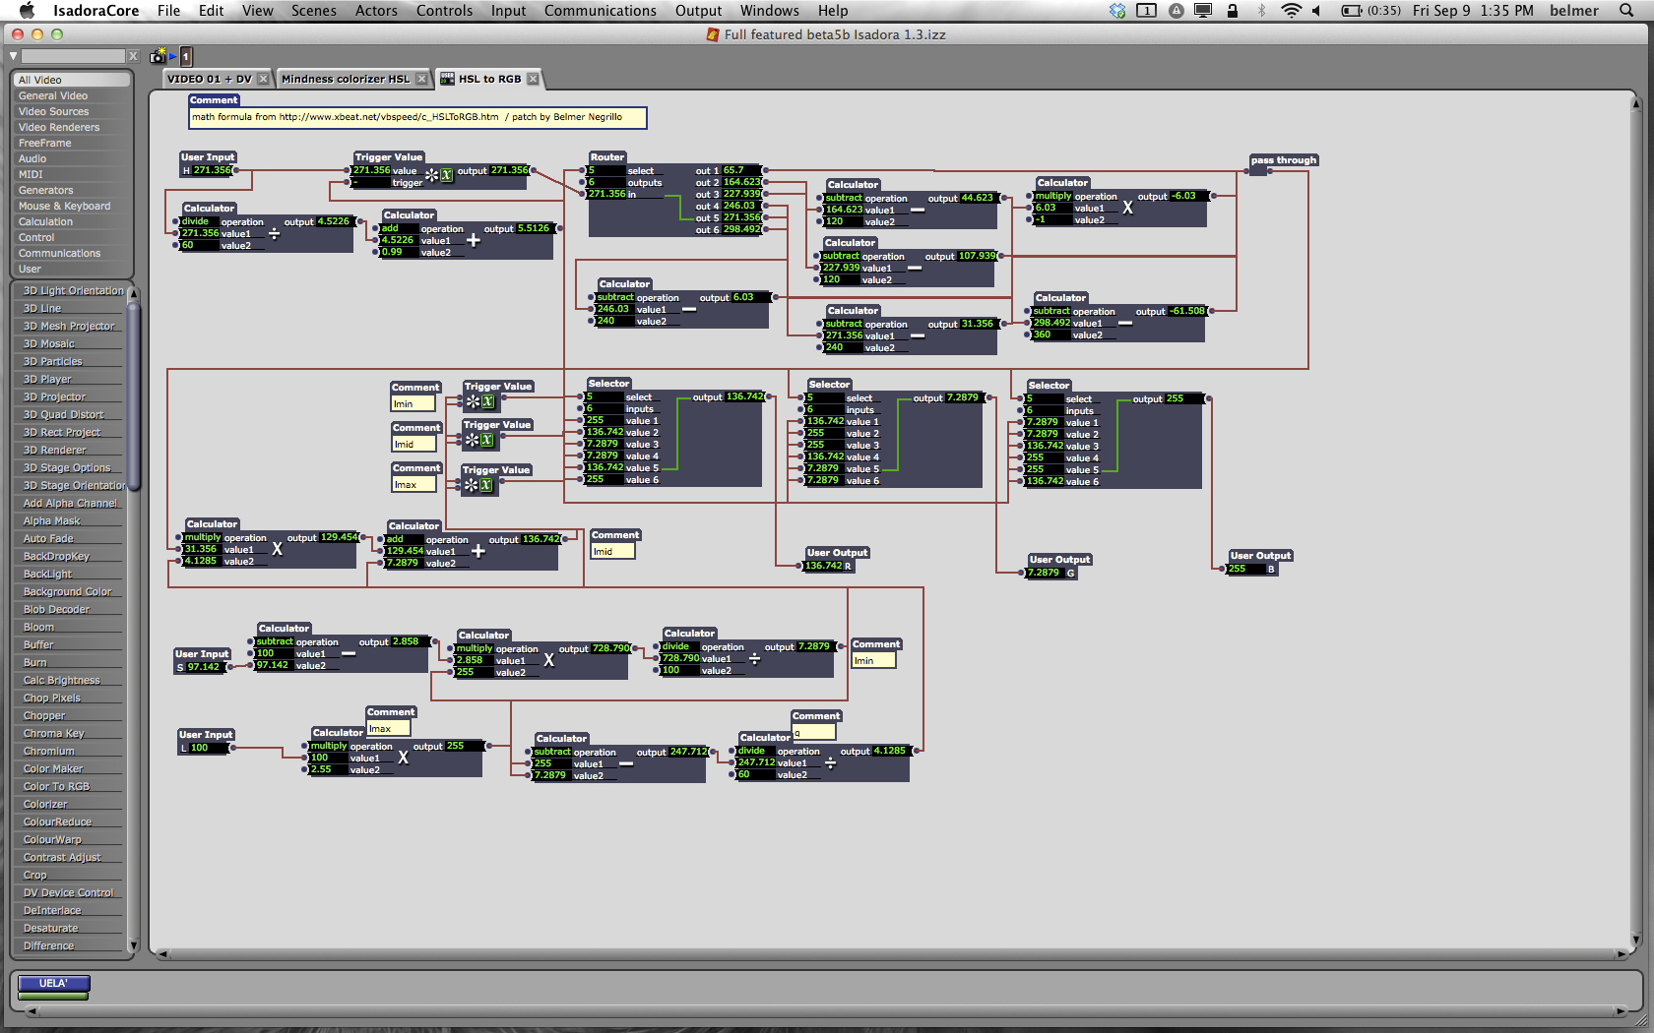Click the actor search input field
The height and width of the screenshot is (1033, 1654).
tap(74, 56)
